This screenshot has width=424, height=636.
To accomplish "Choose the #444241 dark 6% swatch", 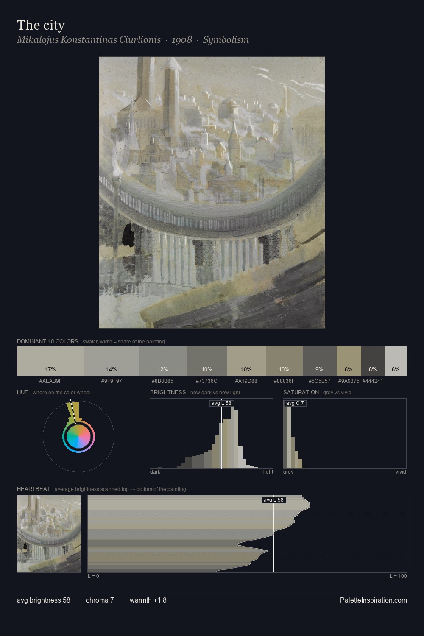I will 373,361.
